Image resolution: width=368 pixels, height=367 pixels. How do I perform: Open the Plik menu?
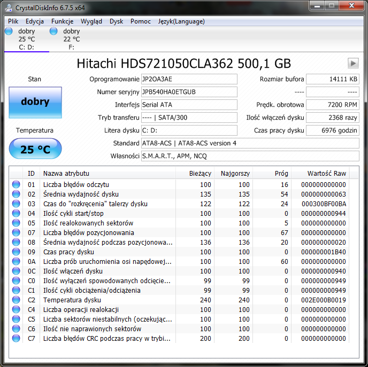(13, 21)
